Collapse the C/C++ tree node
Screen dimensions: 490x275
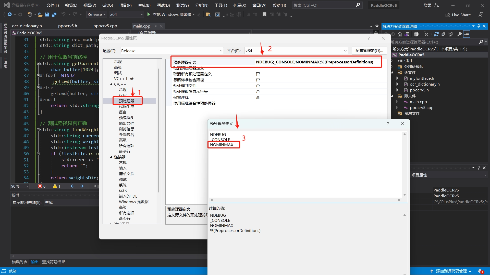pyautogui.click(x=111, y=84)
